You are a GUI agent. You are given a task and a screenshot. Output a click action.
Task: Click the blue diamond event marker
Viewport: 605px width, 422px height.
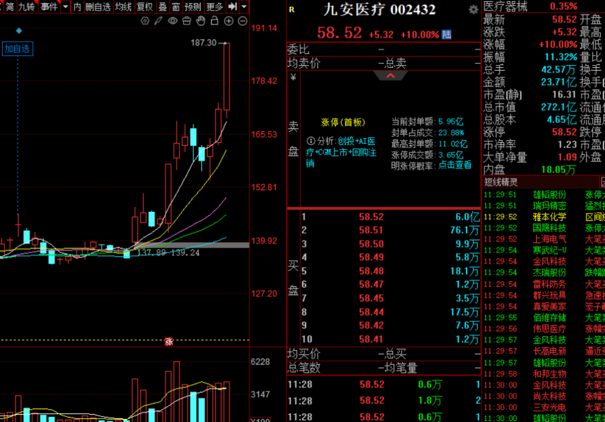click(18, 30)
